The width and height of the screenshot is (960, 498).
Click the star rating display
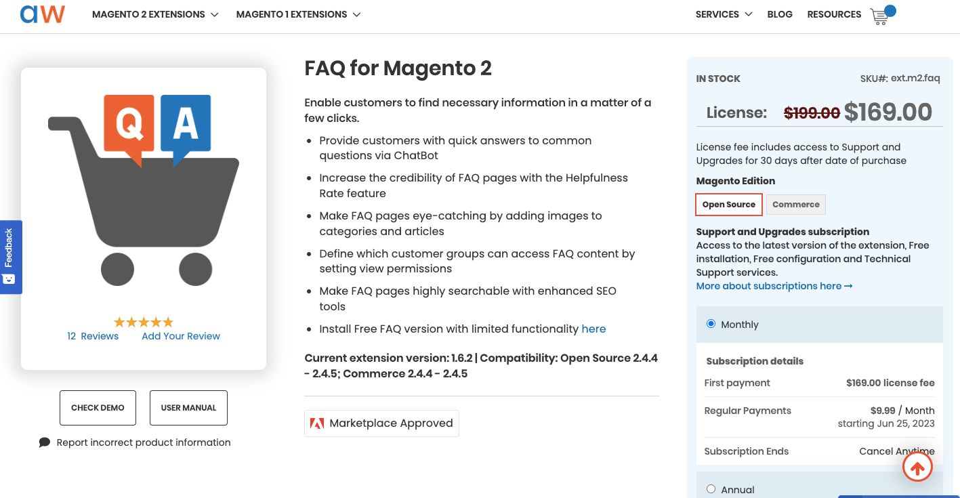143,322
